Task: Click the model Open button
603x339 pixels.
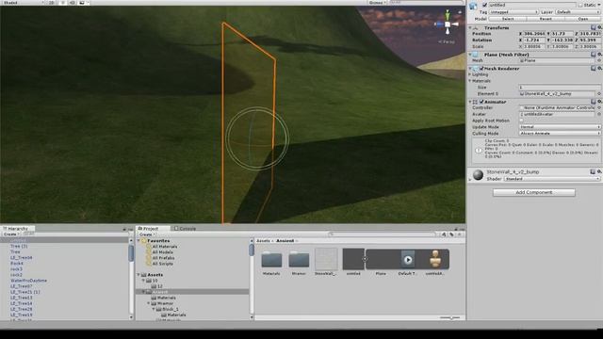Action: click(x=583, y=19)
